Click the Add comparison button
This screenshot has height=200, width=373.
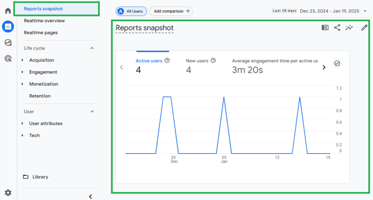click(x=171, y=11)
